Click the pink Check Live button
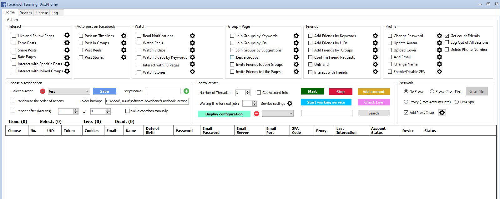 373,102
